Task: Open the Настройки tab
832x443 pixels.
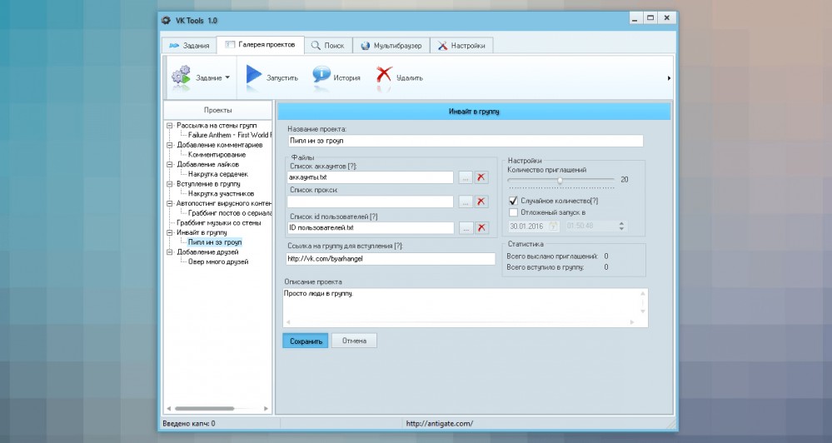Action: [x=461, y=46]
